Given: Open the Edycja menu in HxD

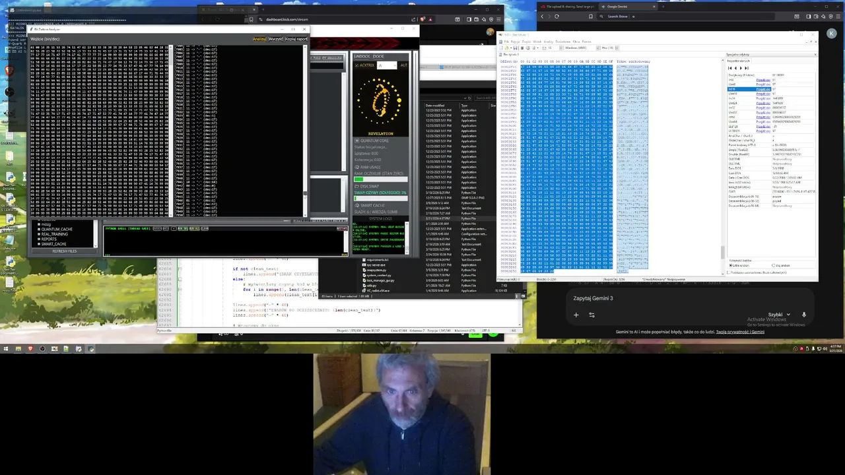Looking at the screenshot, I should 514,42.
